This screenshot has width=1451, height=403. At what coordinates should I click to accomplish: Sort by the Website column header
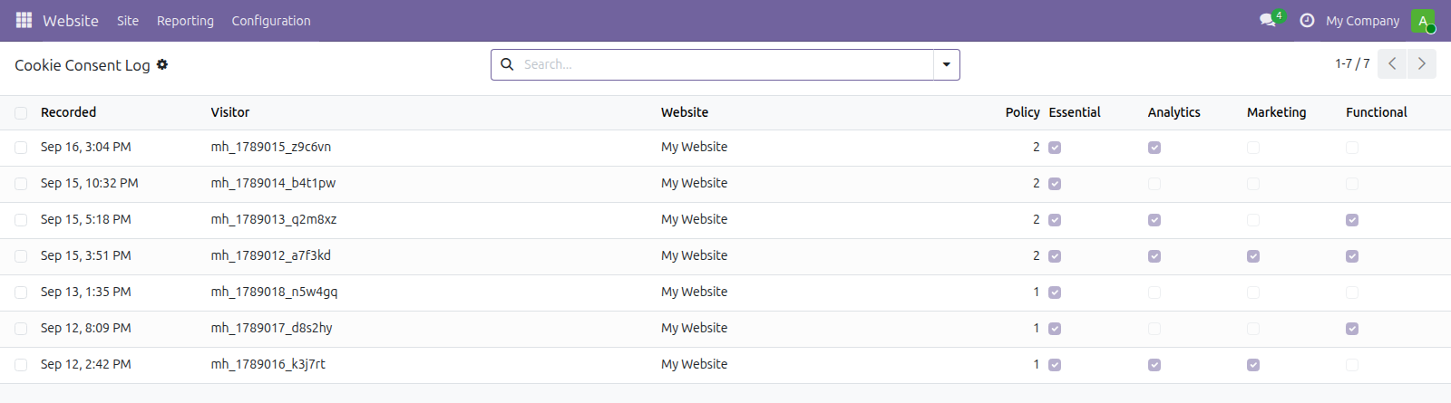[685, 112]
